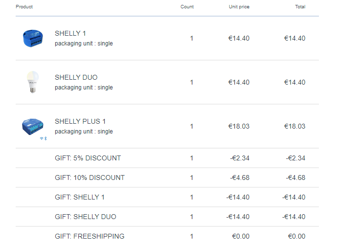Open the Shelly Duo bulb image
This screenshot has width=338, height=244.
pyautogui.click(x=33, y=82)
